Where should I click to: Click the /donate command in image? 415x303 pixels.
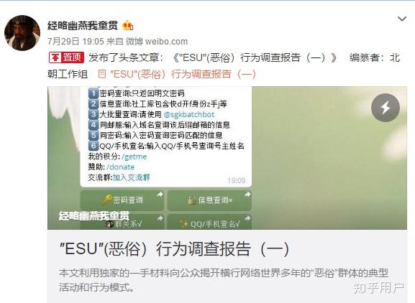tap(120, 167)
